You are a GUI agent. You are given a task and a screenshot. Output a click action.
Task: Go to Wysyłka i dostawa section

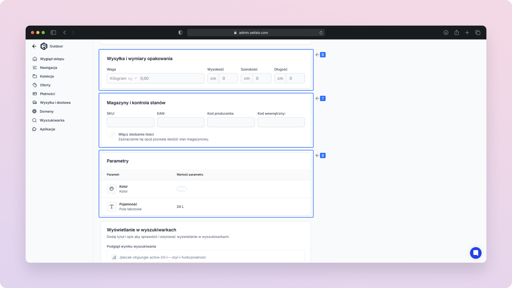point(55,103)
